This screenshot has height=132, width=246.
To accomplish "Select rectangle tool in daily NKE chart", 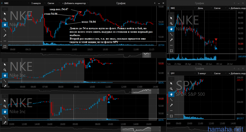I will (x=171, y=51).
